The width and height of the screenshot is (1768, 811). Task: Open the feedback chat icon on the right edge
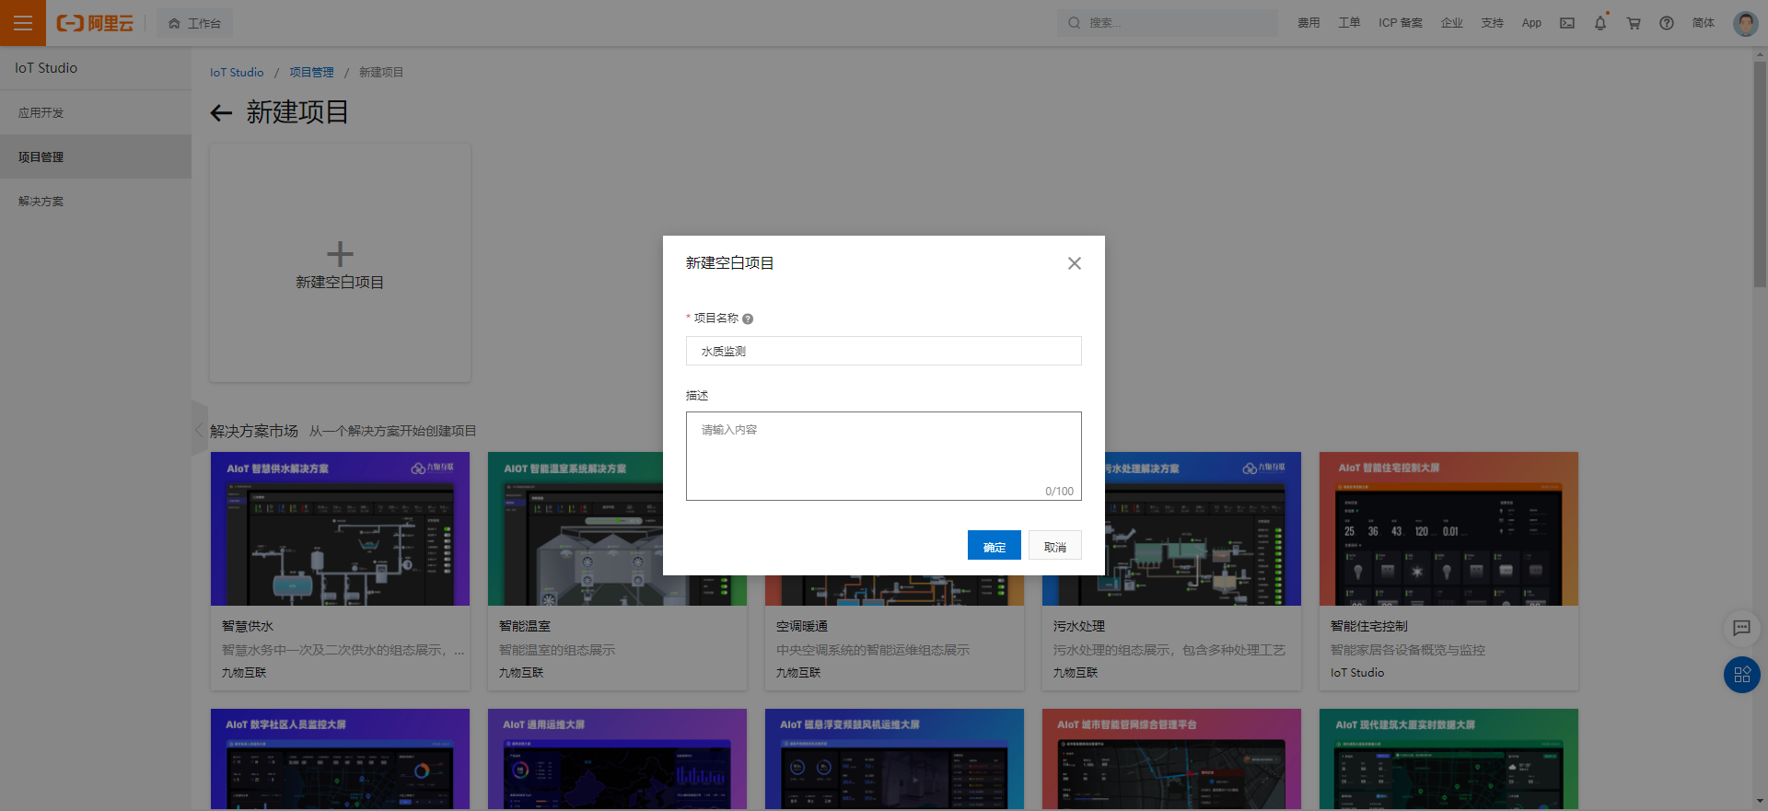click(x=1741, y=628)
